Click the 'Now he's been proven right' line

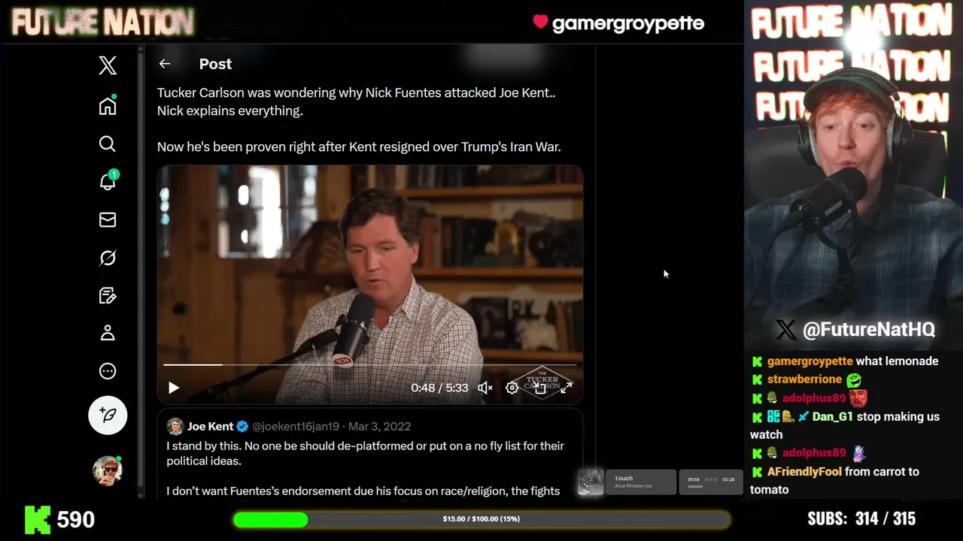[359, 147]
